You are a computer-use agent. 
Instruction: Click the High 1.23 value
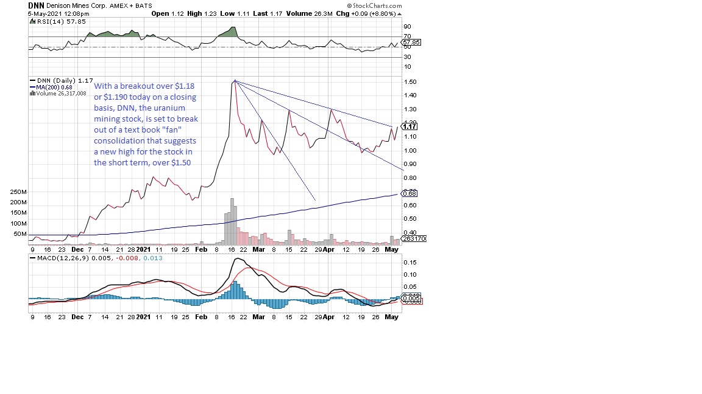pos(202,13)
